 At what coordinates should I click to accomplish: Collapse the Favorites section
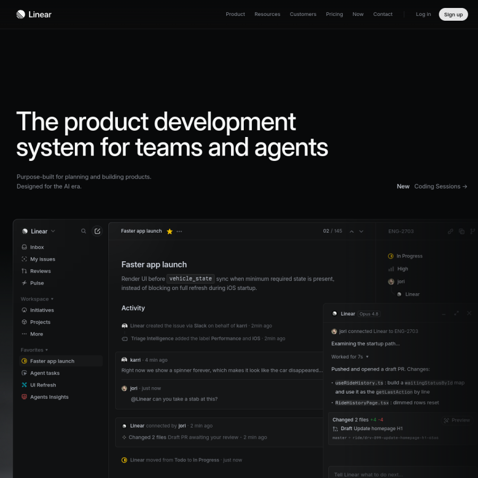pyautogui.click(x=34, y=350)
